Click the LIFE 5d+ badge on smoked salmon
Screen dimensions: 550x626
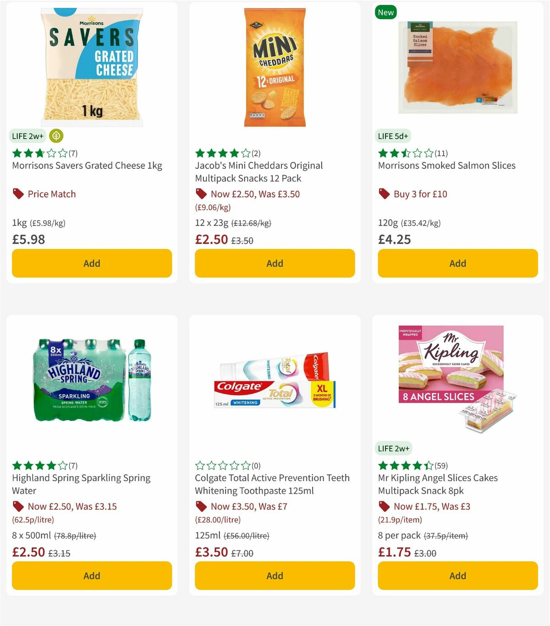coord(393,136)
